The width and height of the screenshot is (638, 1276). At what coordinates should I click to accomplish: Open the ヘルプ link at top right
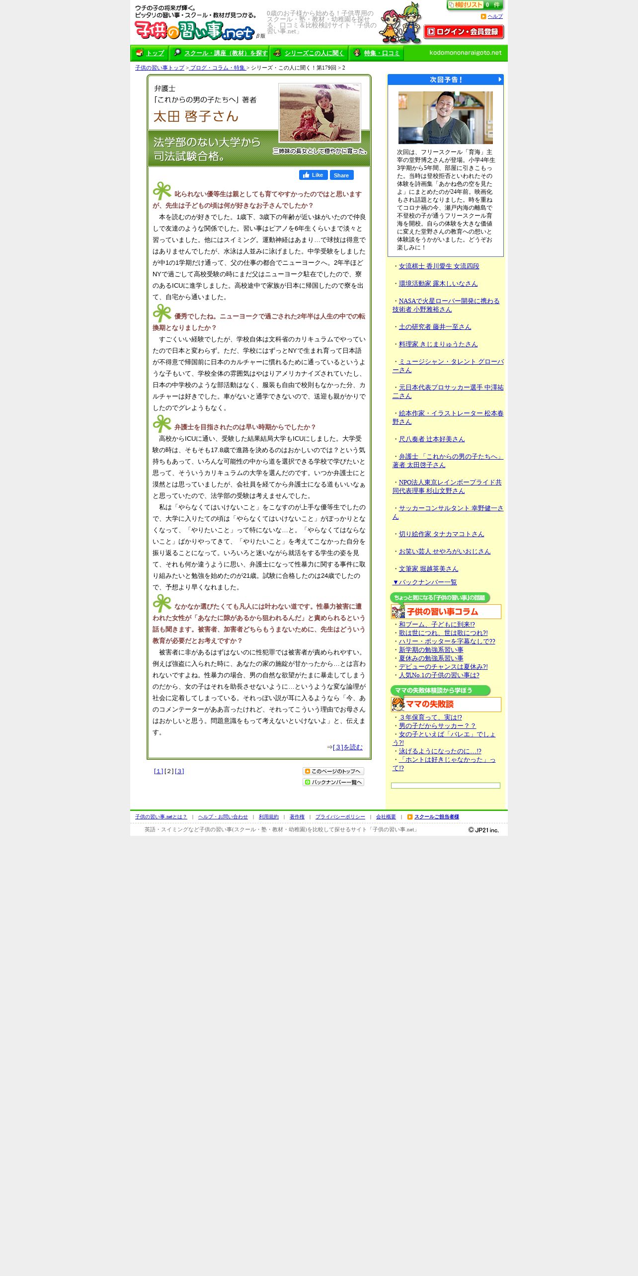tap(495, 16)
